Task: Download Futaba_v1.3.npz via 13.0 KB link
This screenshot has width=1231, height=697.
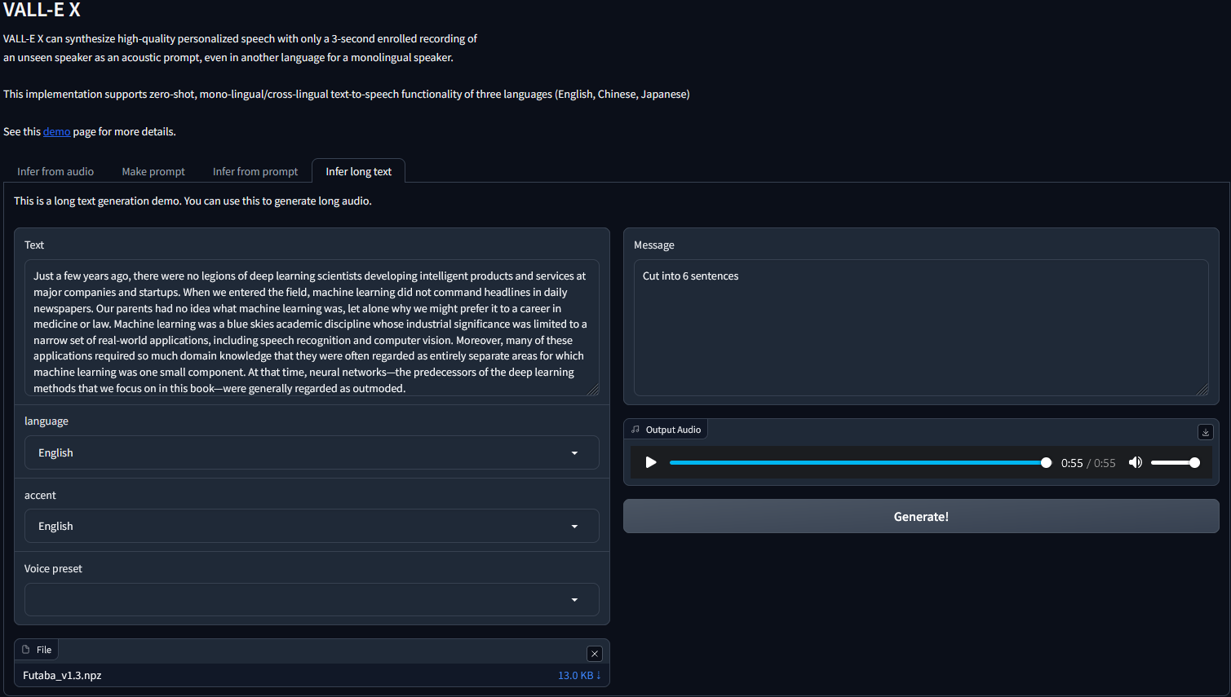Action: point(579,676)
